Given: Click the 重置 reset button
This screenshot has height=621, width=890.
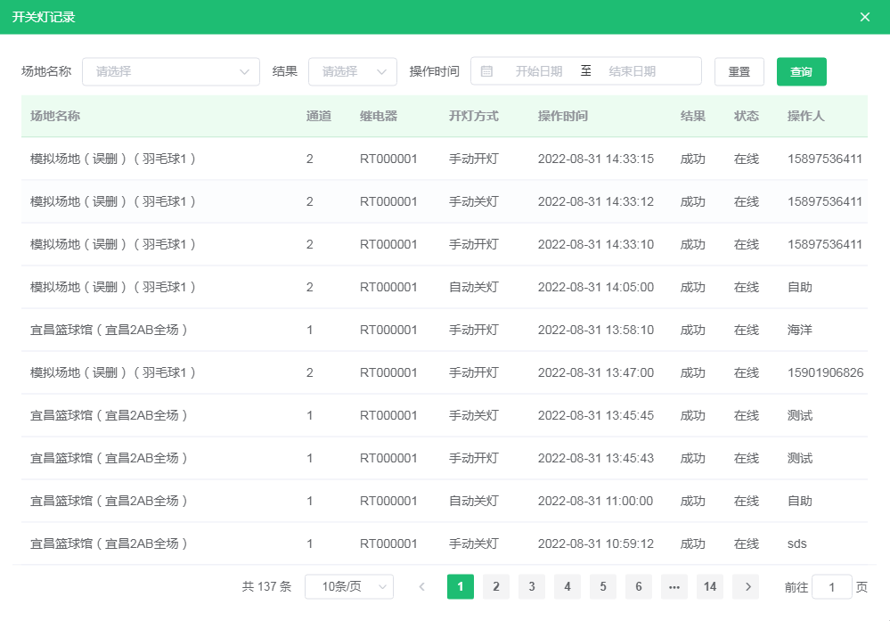Looking at the screenshot, I should pos(739,71).
